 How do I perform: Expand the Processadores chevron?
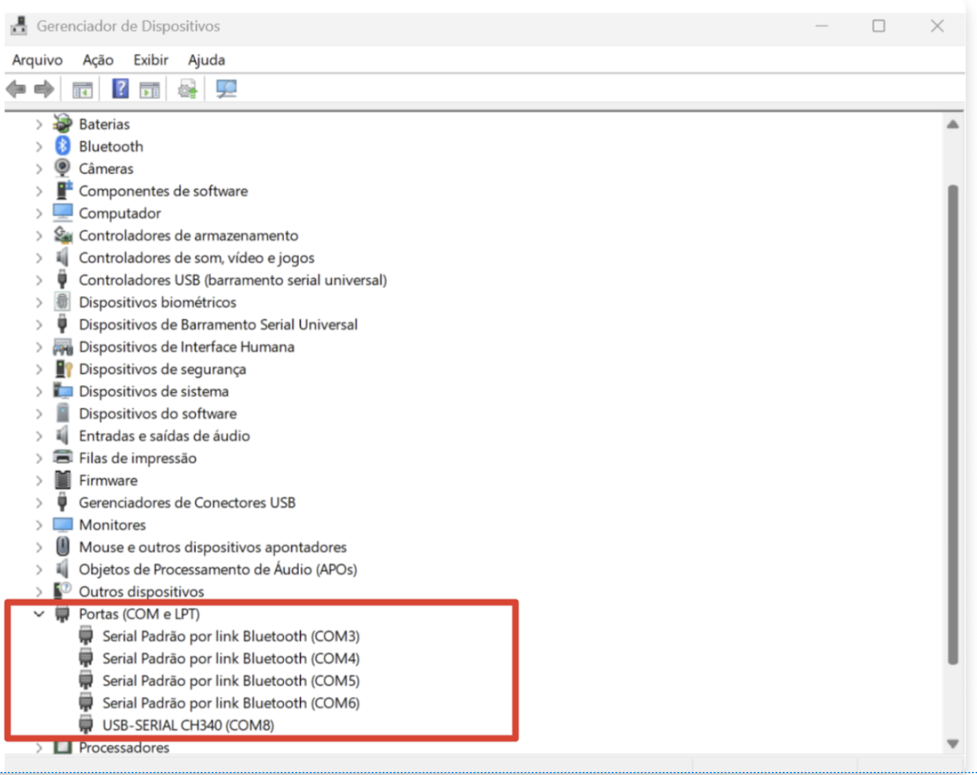click(x=39, y=748)
